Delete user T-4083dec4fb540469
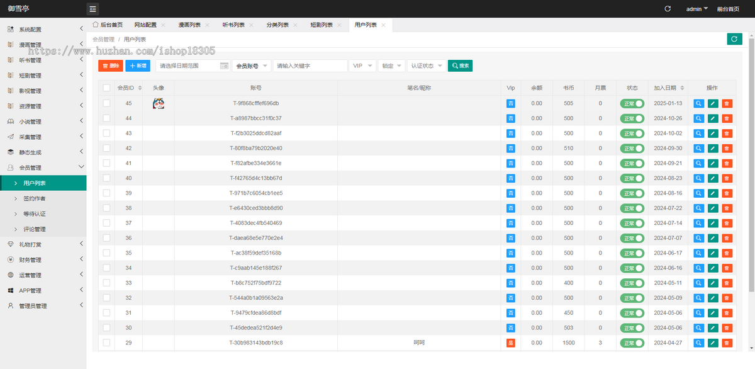 tap(727, 224)
